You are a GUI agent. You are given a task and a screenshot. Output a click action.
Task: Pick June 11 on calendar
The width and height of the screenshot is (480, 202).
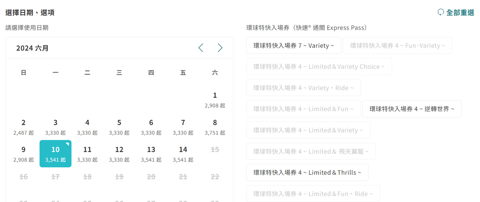87,154
